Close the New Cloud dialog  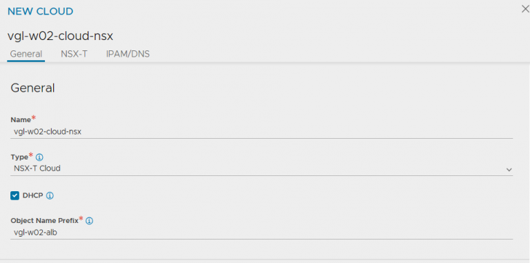[525, 9]
